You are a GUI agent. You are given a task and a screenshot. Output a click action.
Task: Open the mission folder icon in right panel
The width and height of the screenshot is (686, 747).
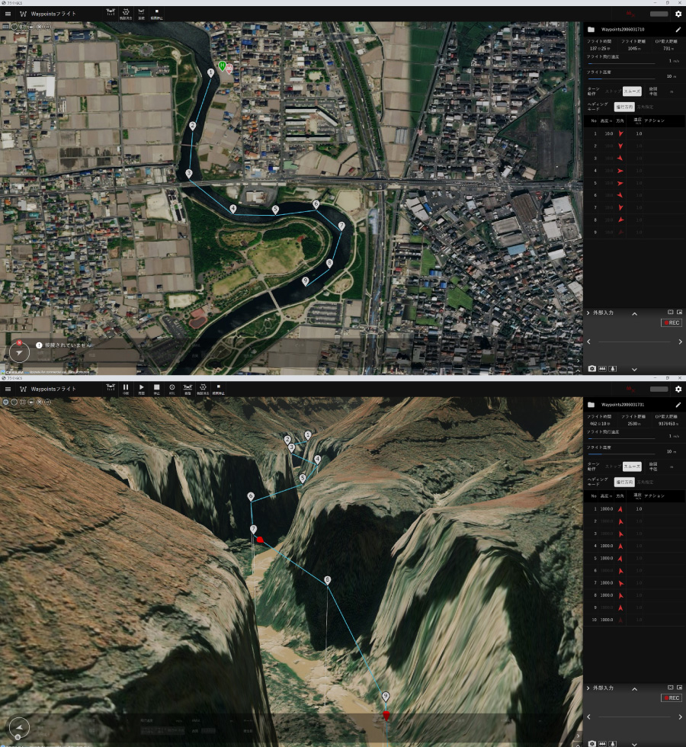click(591, 30)
